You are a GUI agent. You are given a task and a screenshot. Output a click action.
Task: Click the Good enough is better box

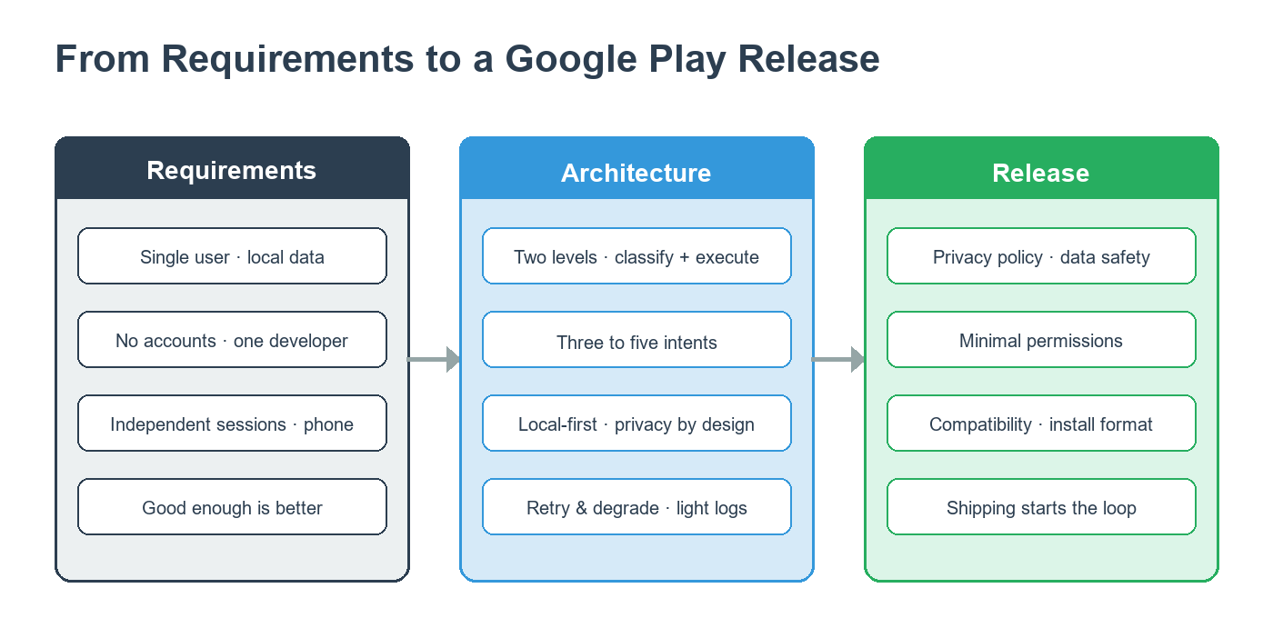pyautogui.click(x=232, y=507)
